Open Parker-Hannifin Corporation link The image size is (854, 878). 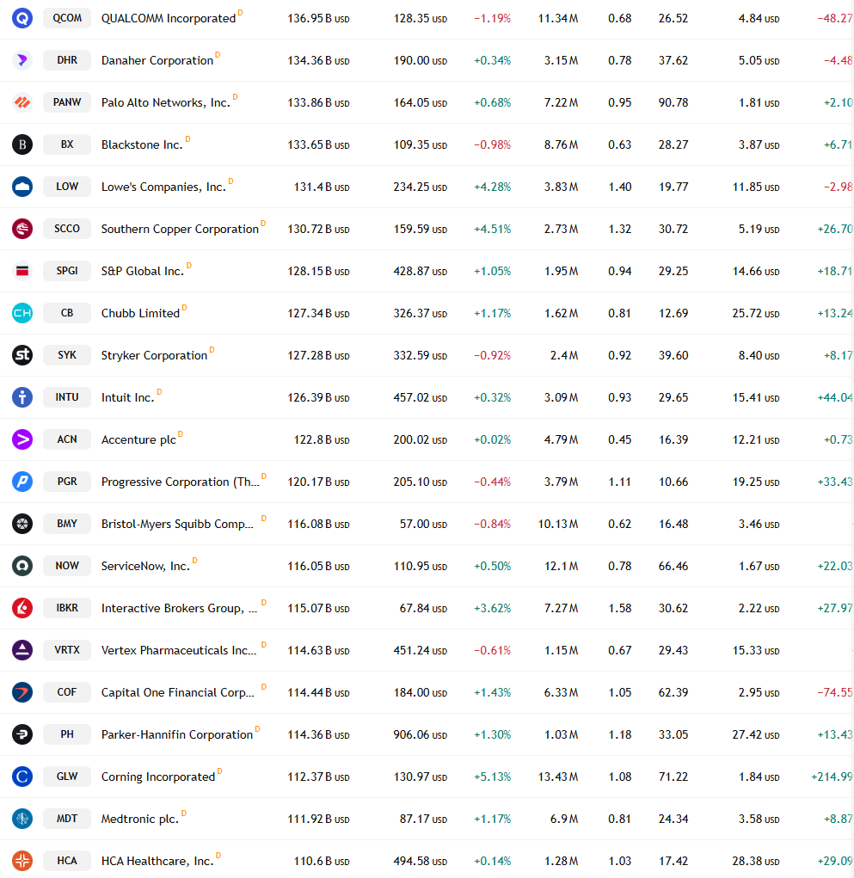[177, 734]
